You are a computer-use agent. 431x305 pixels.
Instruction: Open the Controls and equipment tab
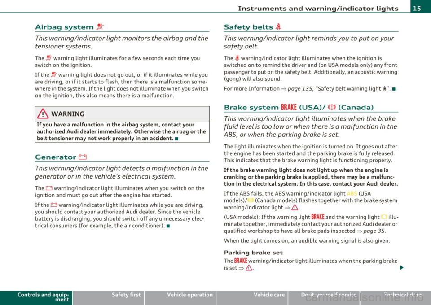point(36,297)
